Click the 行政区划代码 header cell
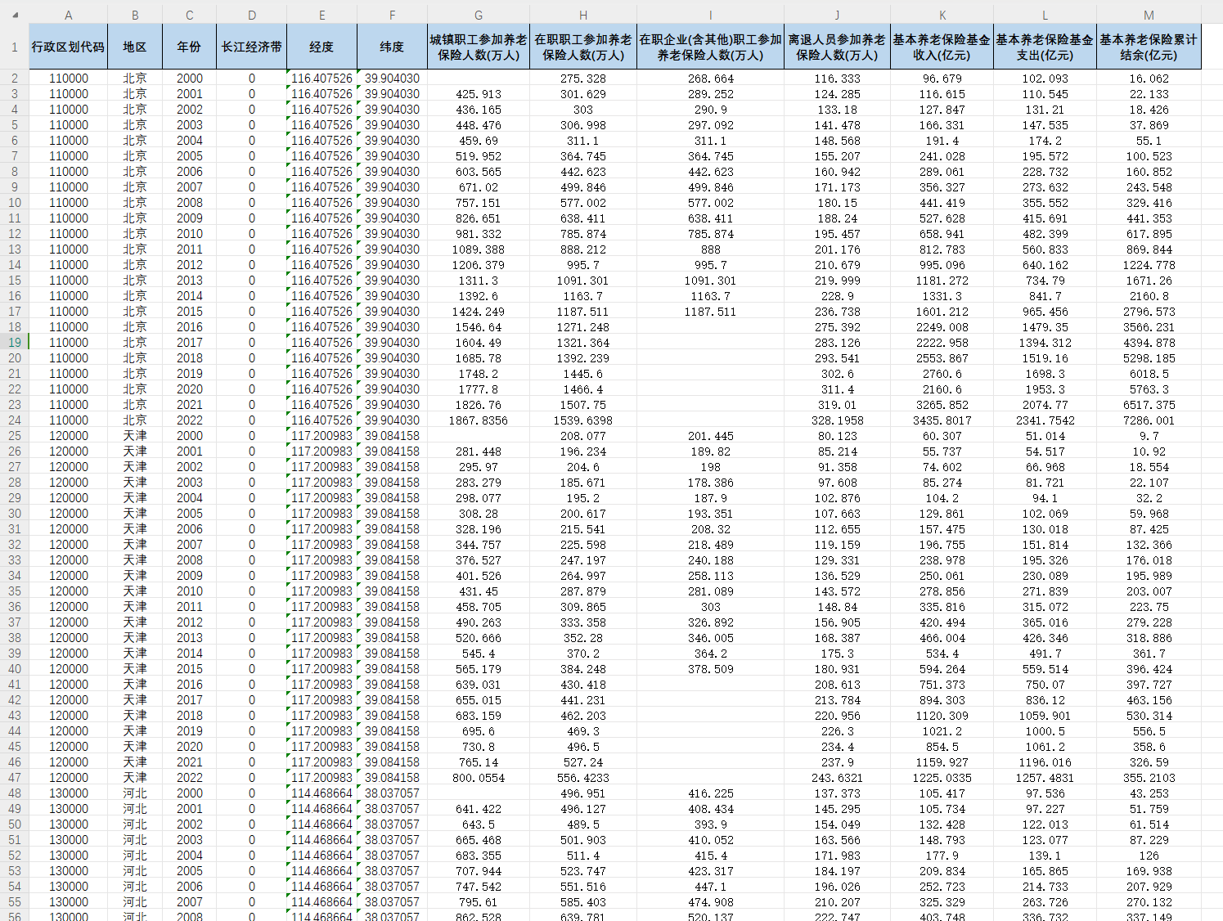Screen dimensions: 1223x921 pos(69,47)
